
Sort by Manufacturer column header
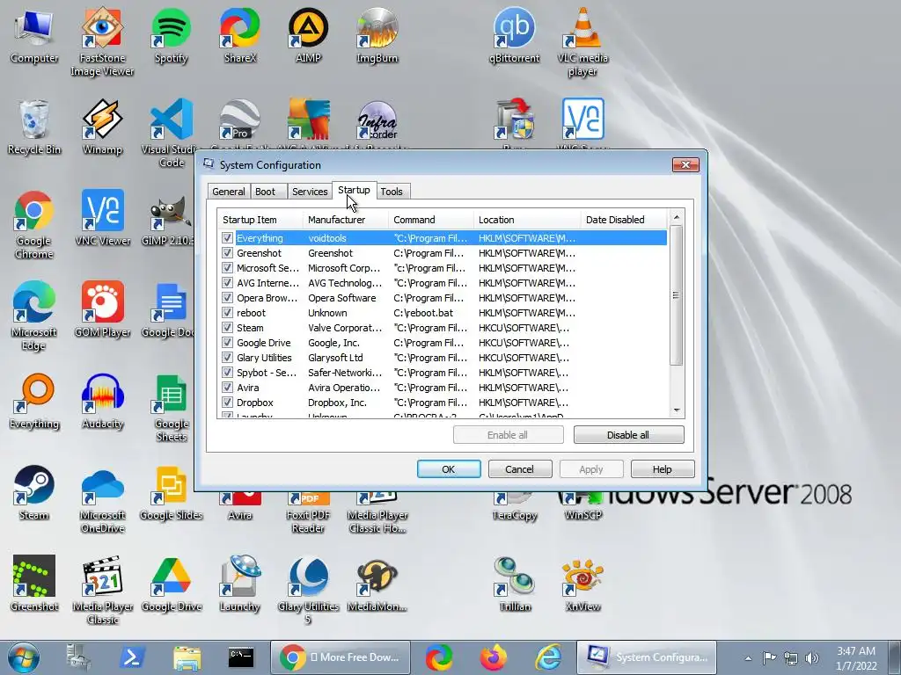click(x=345, y=219)
